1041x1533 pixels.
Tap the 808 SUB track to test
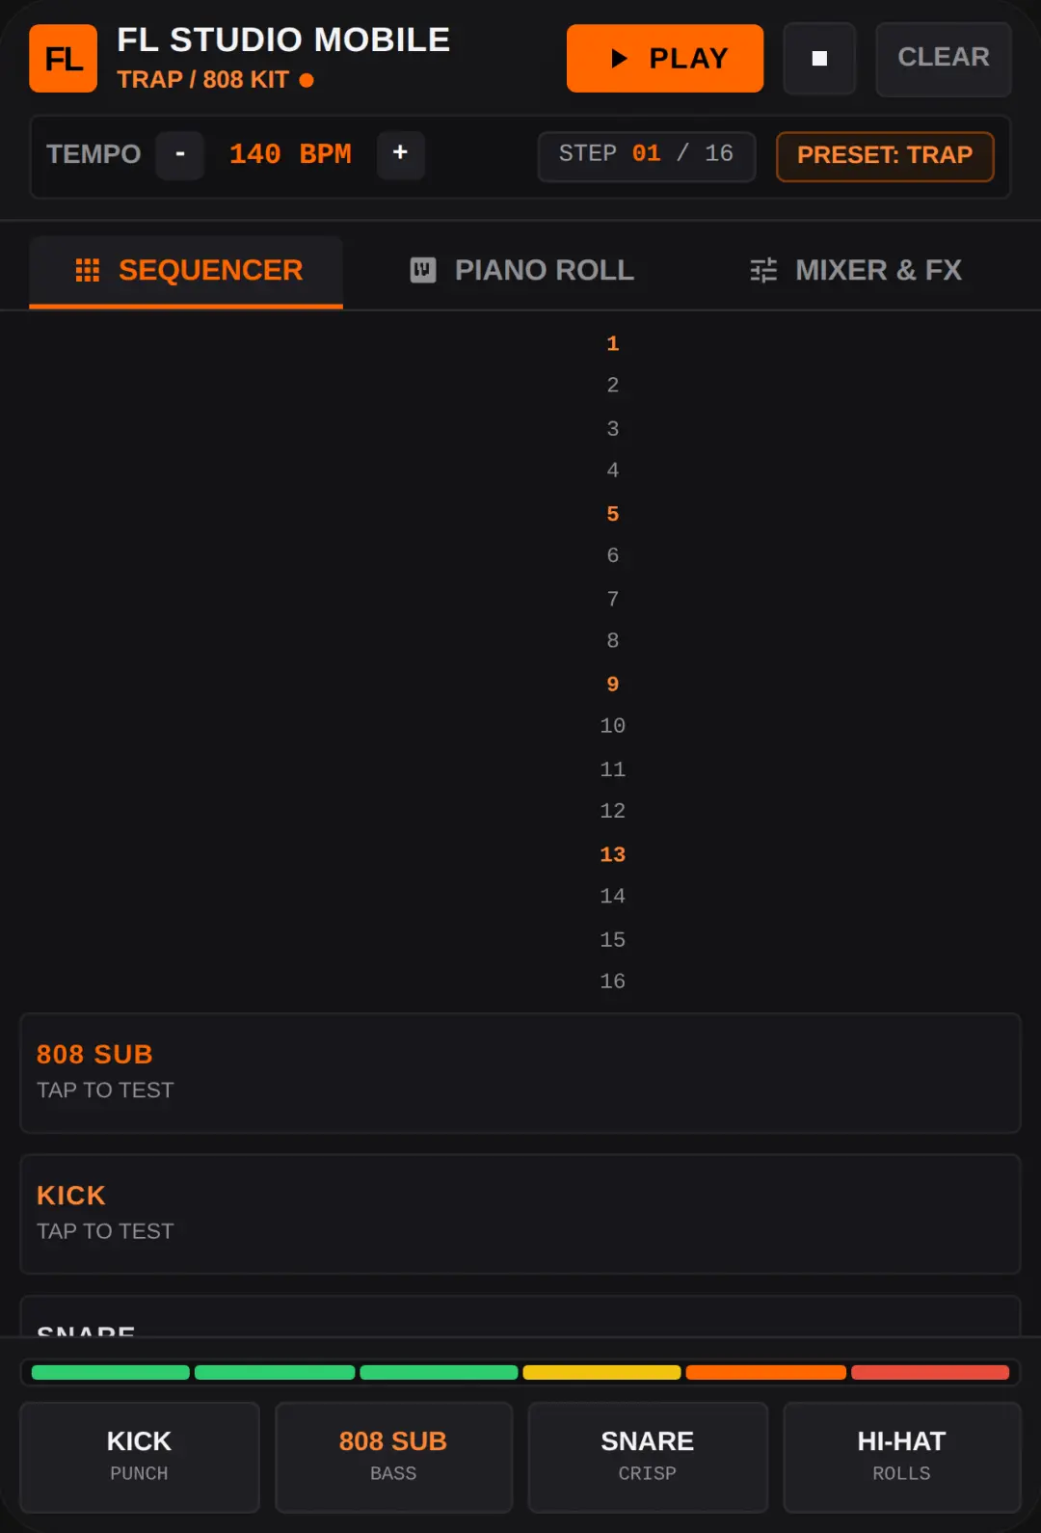click(520, 1073)
